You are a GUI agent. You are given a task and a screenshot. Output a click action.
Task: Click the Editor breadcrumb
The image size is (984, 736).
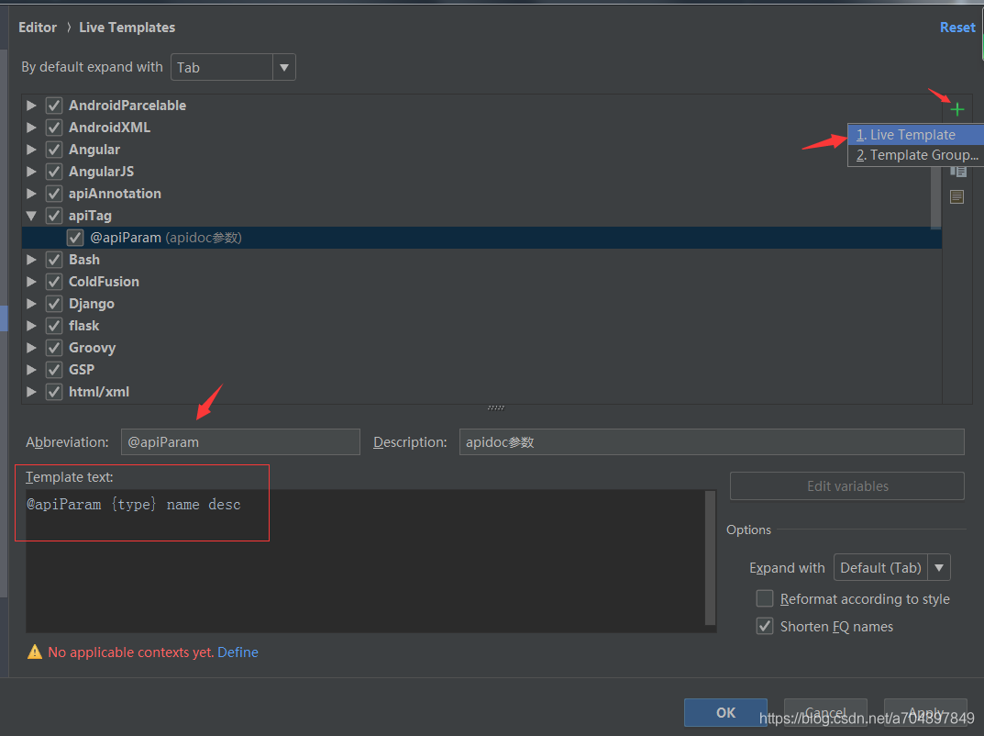(x=38, y=28)
